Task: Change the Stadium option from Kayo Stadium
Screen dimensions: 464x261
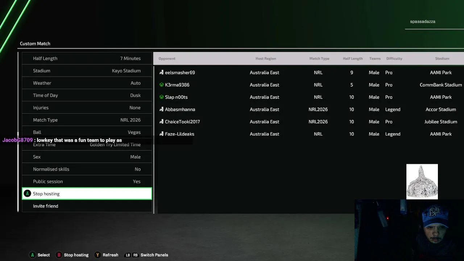Action: tap(87, 71)
